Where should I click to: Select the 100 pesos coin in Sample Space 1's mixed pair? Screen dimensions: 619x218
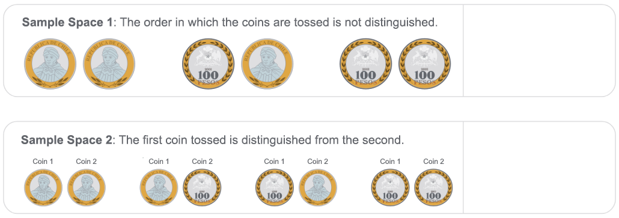coord(208,64)
